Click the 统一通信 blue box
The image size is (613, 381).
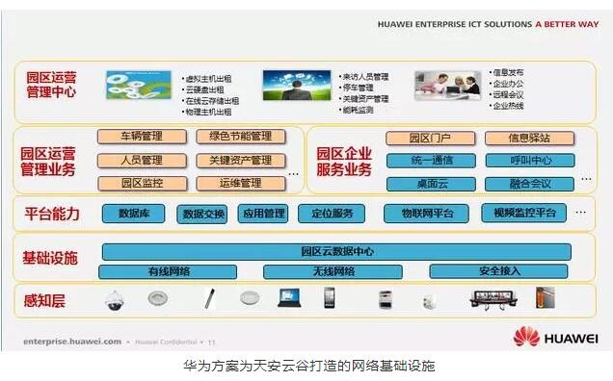click(431, 161)
